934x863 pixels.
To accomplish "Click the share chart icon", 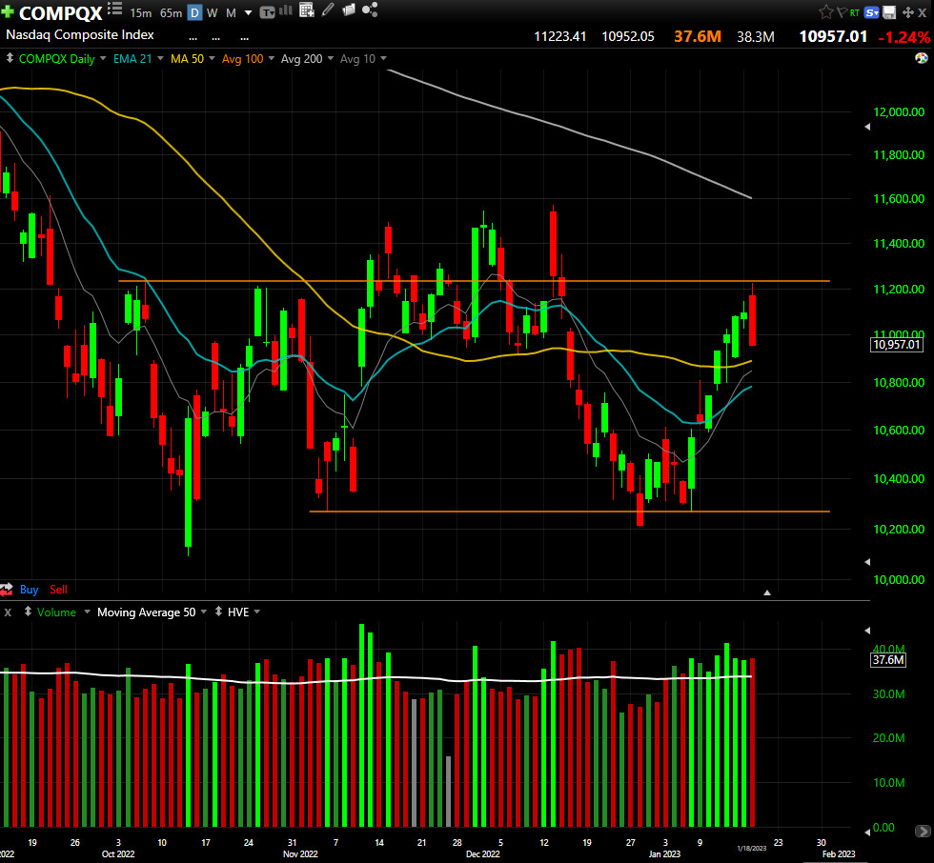I will [370, 10].
